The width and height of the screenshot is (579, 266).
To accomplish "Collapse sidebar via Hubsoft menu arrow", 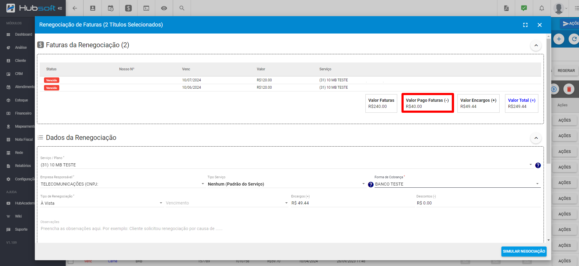I will (60, 8).
